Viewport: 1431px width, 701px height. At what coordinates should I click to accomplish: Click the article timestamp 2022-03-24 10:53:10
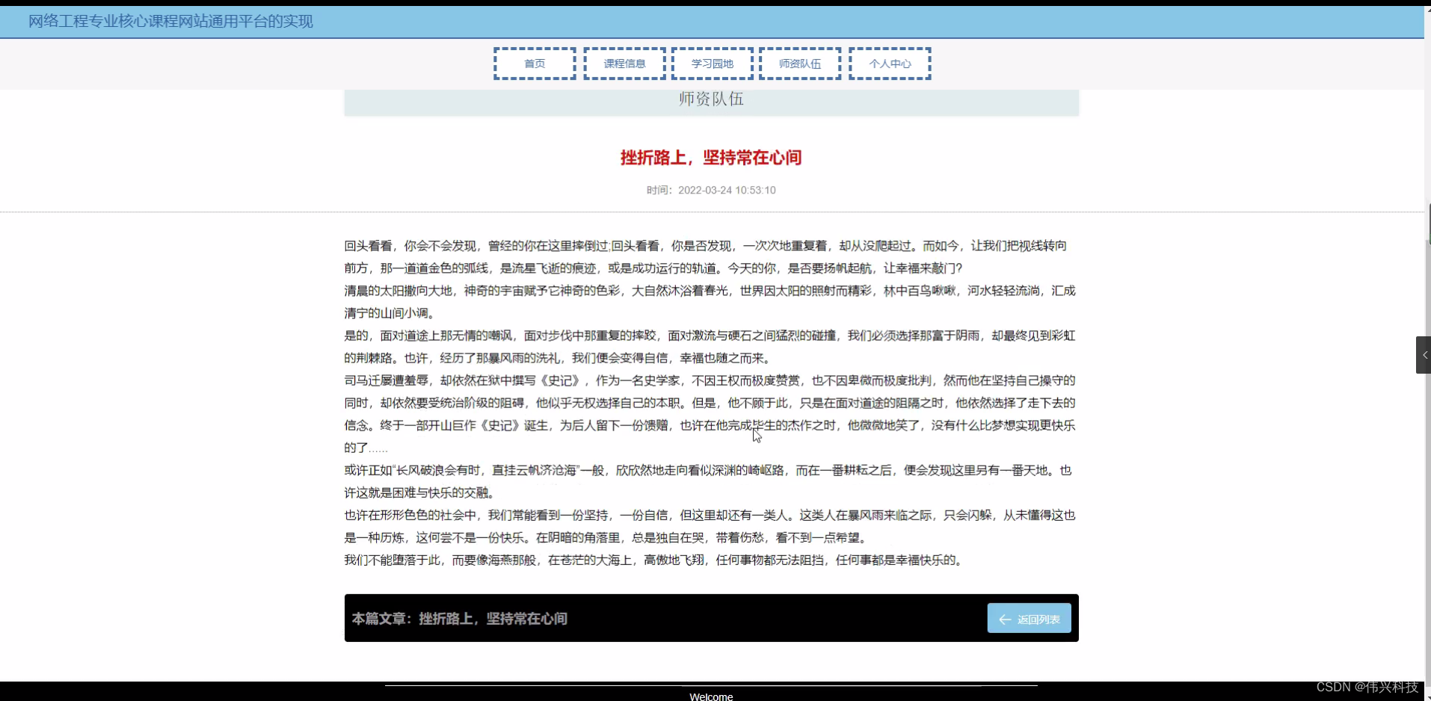pos(727,190)
